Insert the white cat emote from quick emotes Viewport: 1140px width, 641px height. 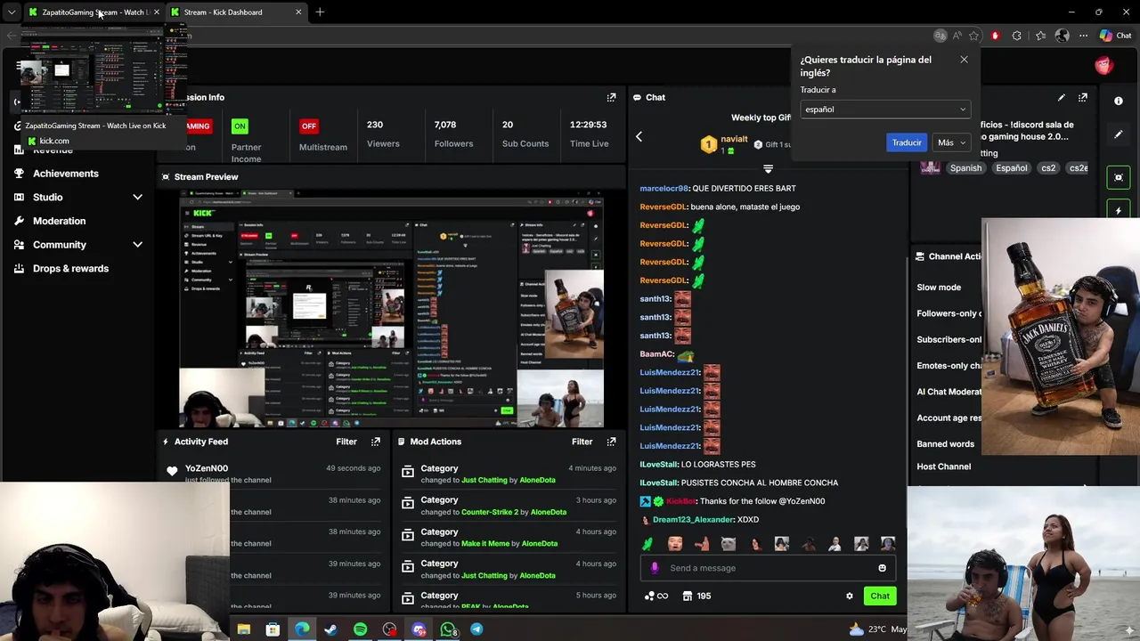728,543
